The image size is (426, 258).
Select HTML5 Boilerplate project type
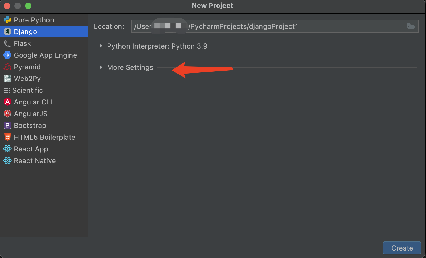point(44,137)
